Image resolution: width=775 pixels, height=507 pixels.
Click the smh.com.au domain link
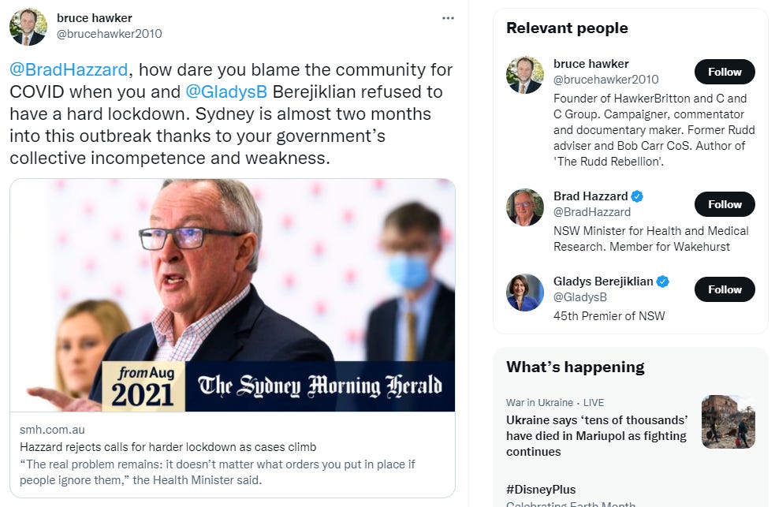pyautogui.click(x=52, y=430)
